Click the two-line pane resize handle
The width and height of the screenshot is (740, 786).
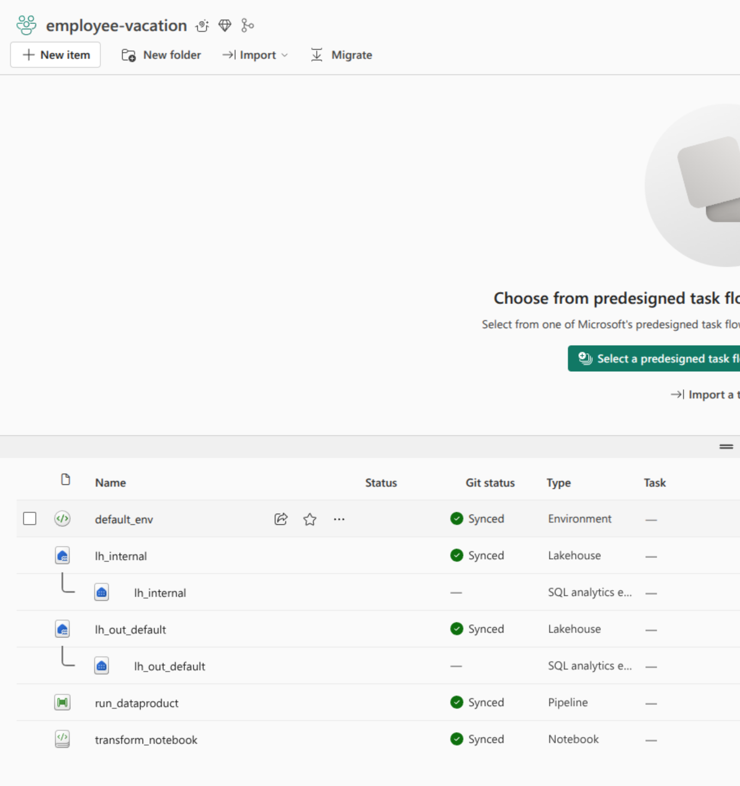pos(726,446)
